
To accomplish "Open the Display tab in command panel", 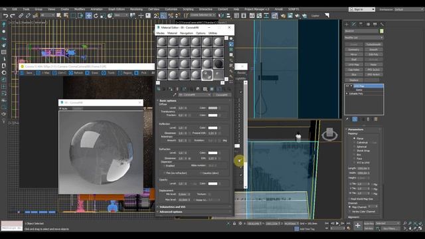I will (x=375, y=25).
